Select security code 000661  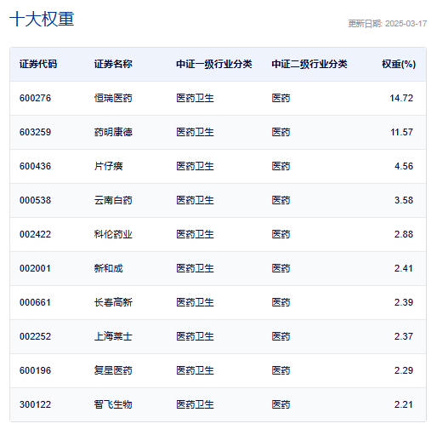[x=35, y=302]
